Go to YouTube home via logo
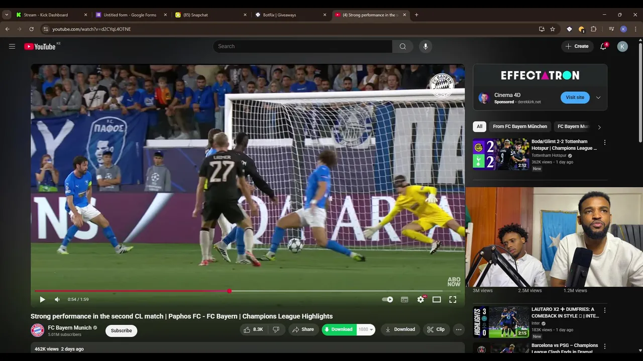The height and width of the screenshot is (361, 643). coord(40,47)
